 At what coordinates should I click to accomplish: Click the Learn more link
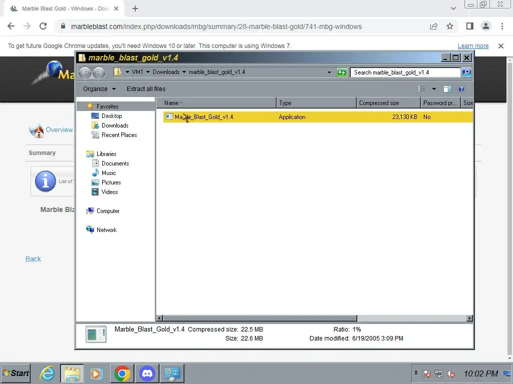point(473,45)
